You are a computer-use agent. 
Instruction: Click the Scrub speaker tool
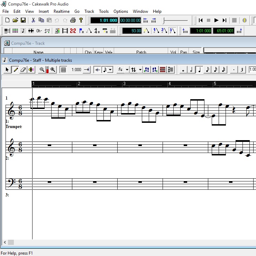pos(31,70)
